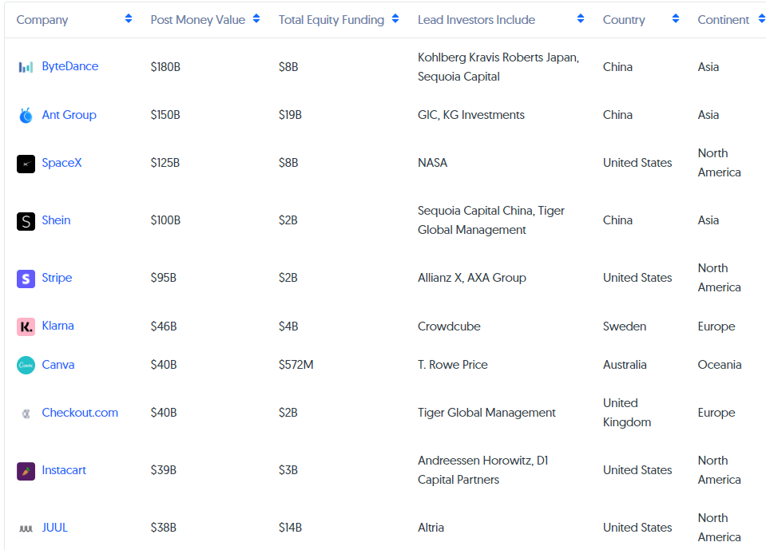
Task: Click the Klarna logo icon
Action: tap(26, 326)
